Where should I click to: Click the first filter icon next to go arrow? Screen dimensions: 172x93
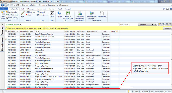point(160,24)
